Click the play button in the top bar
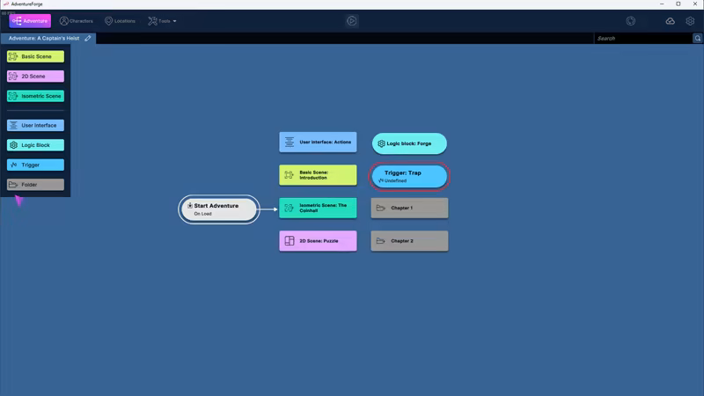Screen dimensions: 704x396 click(x=352, y=21)
